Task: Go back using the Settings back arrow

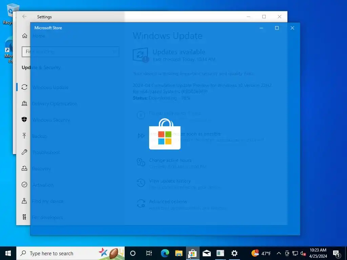Action: (24, 17)
